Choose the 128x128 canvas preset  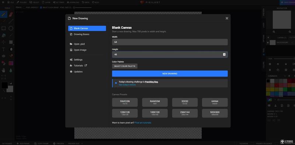(x=125, y=113)
